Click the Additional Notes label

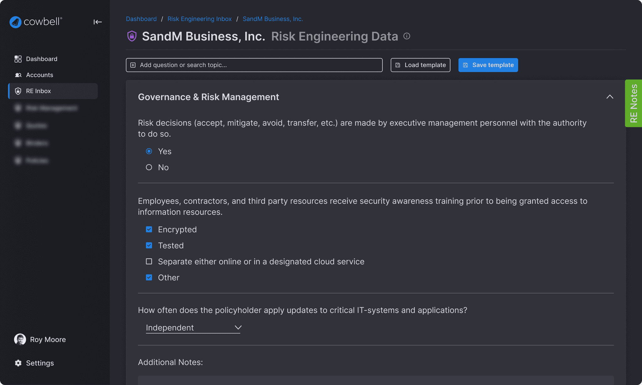pos(171,362)
